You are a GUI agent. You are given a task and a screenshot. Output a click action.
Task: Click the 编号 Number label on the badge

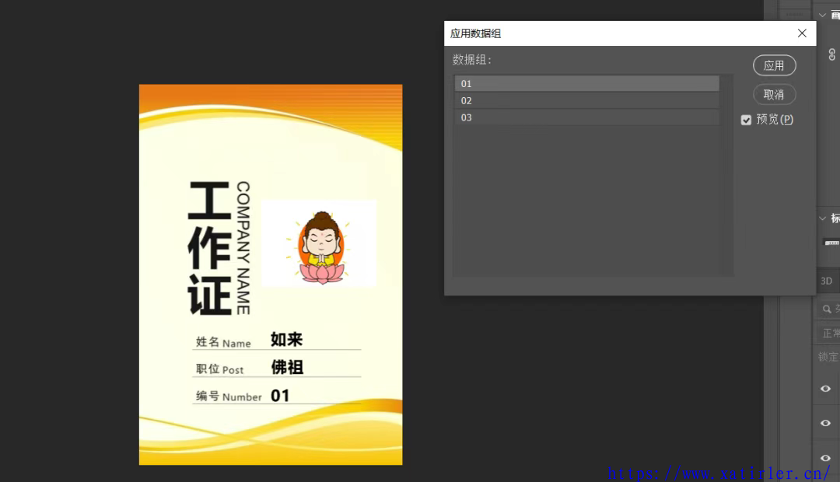coord(229,396)
